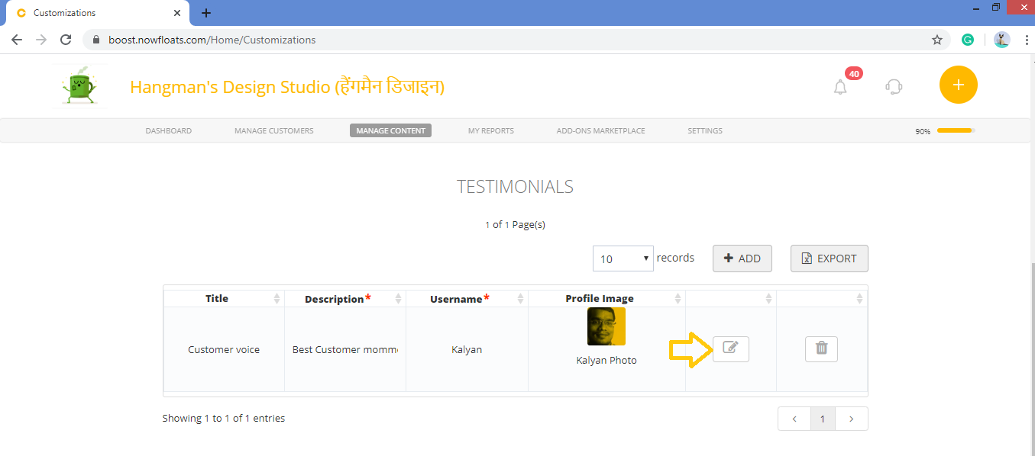1035x456 pixels.
Task: Open the support headset icon
Action: click(894, 86)
